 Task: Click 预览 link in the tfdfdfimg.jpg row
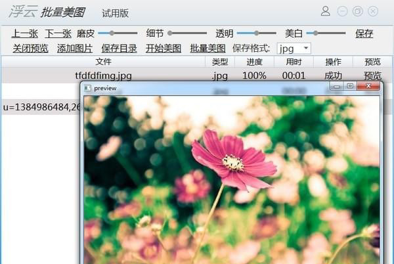(x=372, y=76)
